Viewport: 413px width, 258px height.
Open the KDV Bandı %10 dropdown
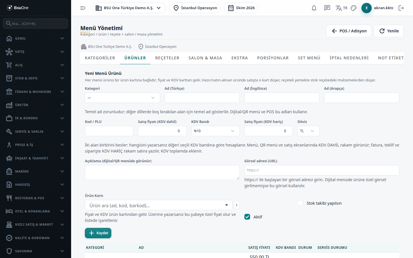pos(215,131)
